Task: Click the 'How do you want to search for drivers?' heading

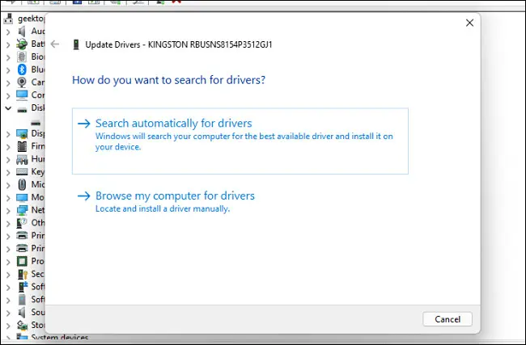Action: click(x=169, y=80)
